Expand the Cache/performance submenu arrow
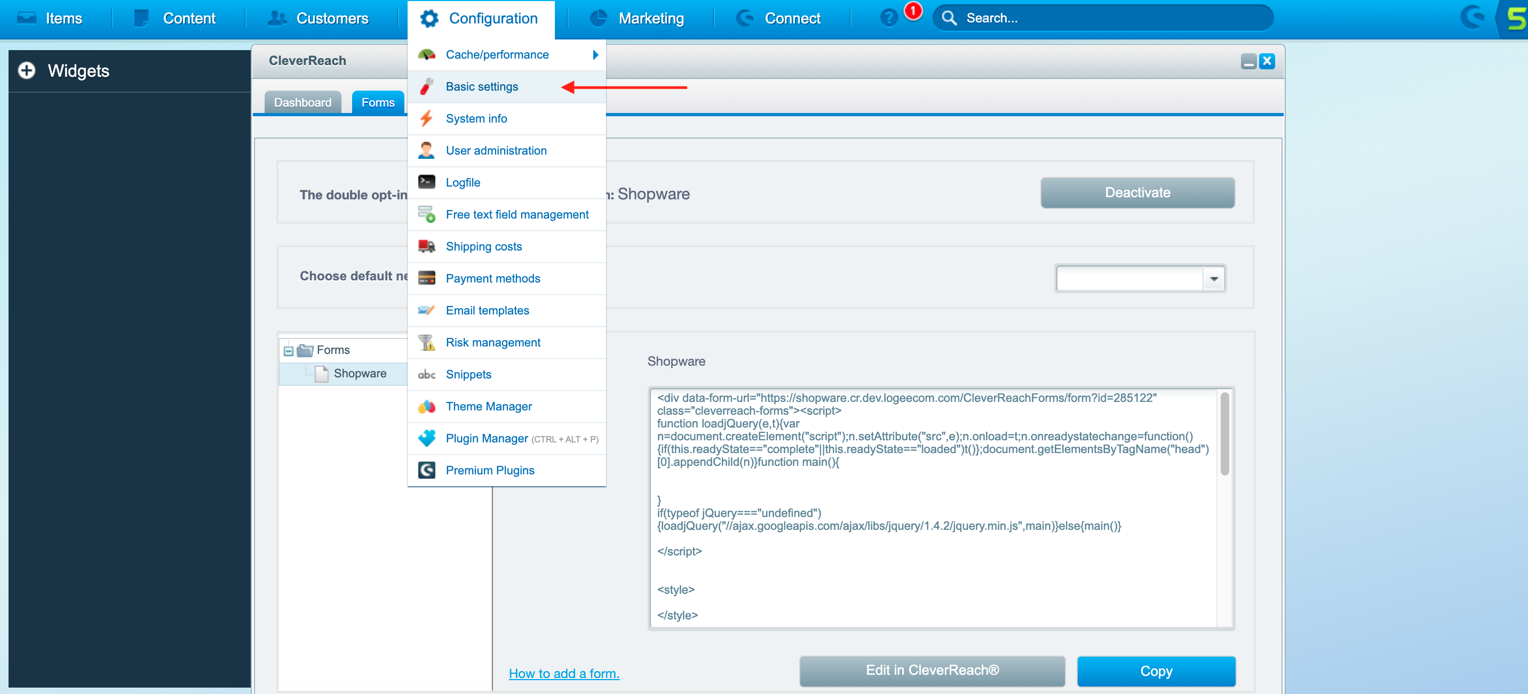The height and width of the screenshot is (694, 1528). pos(595,54)
